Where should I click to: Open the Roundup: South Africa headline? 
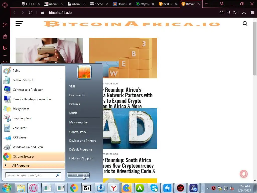tap(129, 166)
